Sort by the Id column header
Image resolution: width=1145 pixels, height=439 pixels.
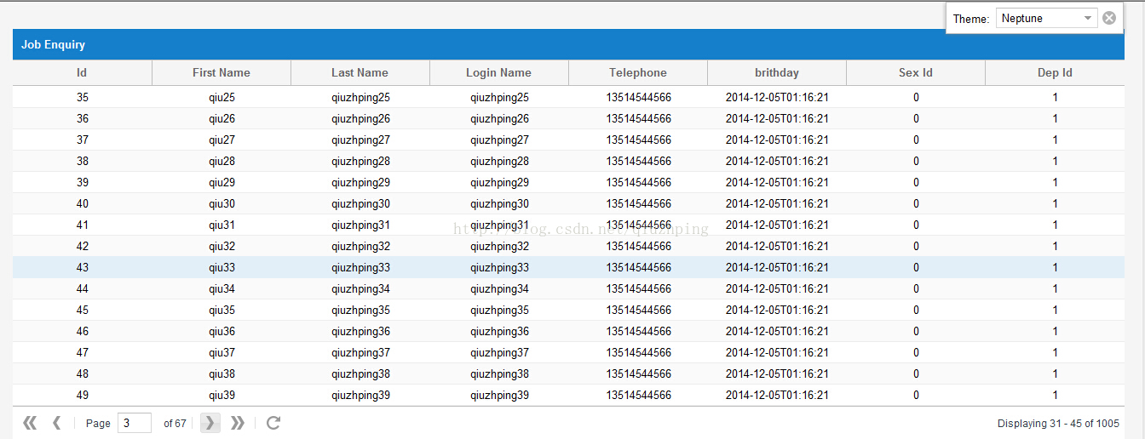coord(82,72)
